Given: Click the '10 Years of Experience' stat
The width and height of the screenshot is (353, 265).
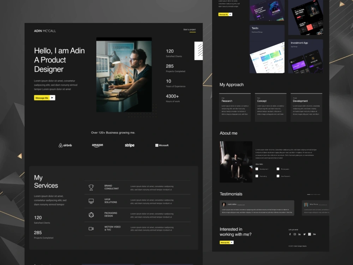Looking at the screenshot, I should (175, 83).
